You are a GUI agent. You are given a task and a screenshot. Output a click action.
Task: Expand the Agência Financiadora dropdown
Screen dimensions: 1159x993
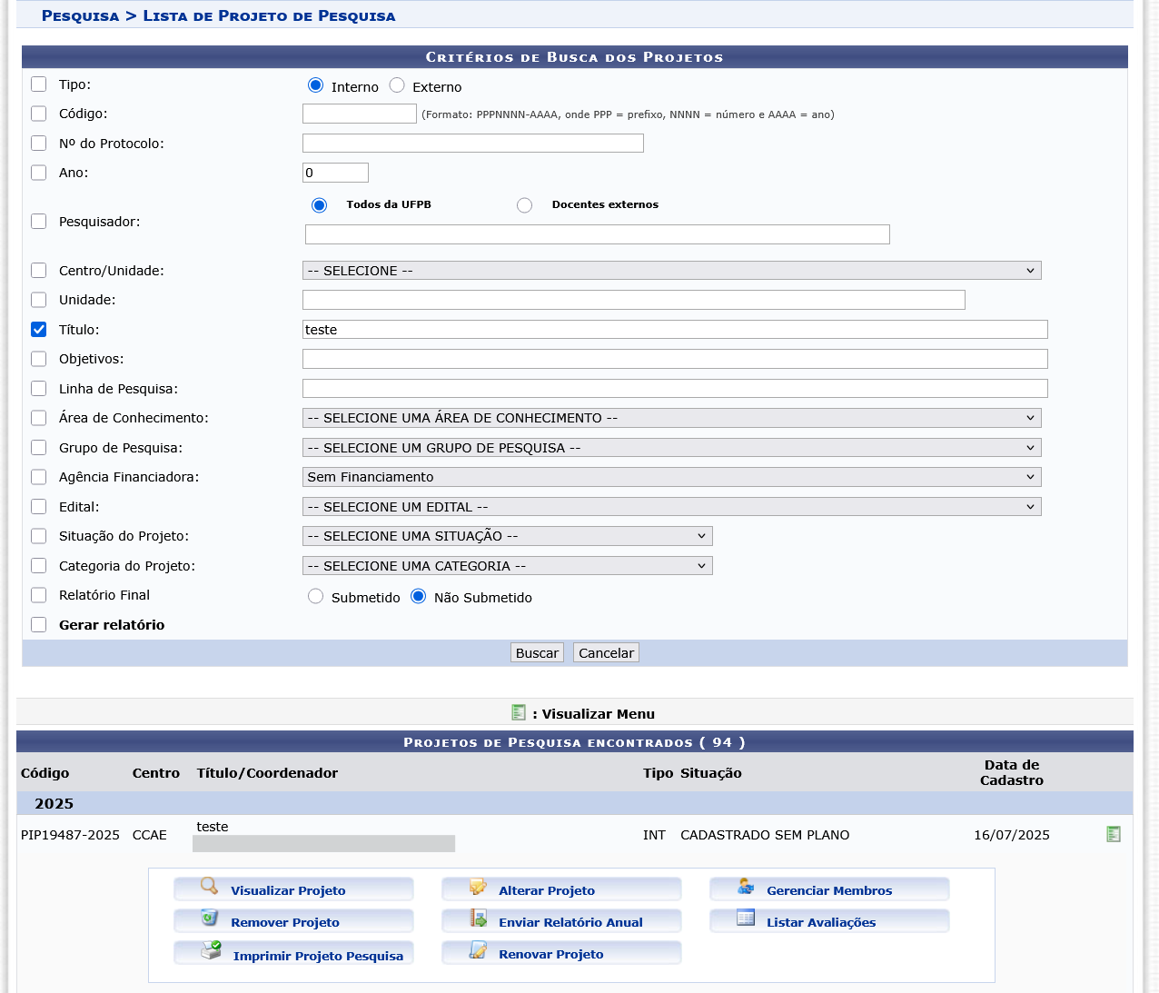tap(671, 477)
